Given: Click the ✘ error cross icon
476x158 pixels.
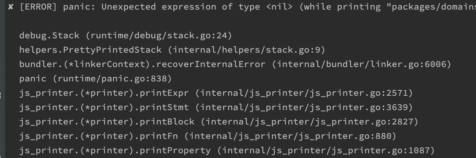Looking at the screenshot, I should coord(11,7).
